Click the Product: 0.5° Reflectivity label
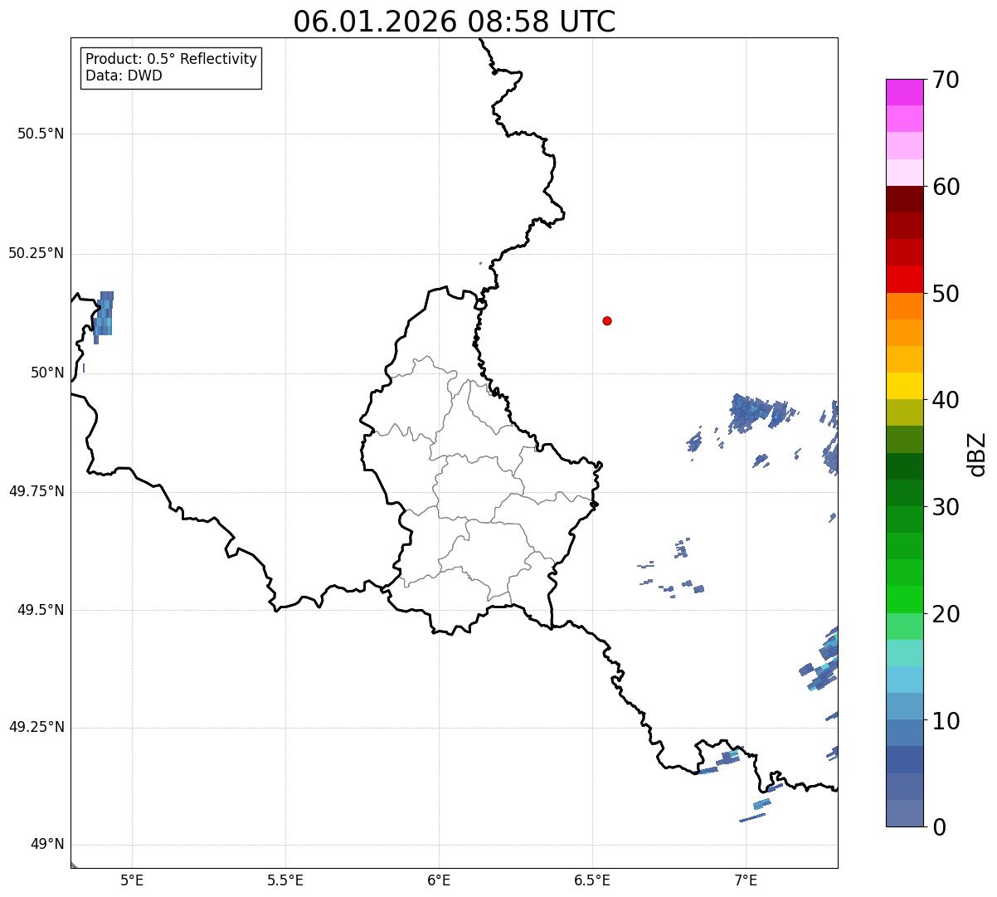Image resolution: width=997 pixels, height=897 pixels. pyautogui.click(x=172, y=59)
